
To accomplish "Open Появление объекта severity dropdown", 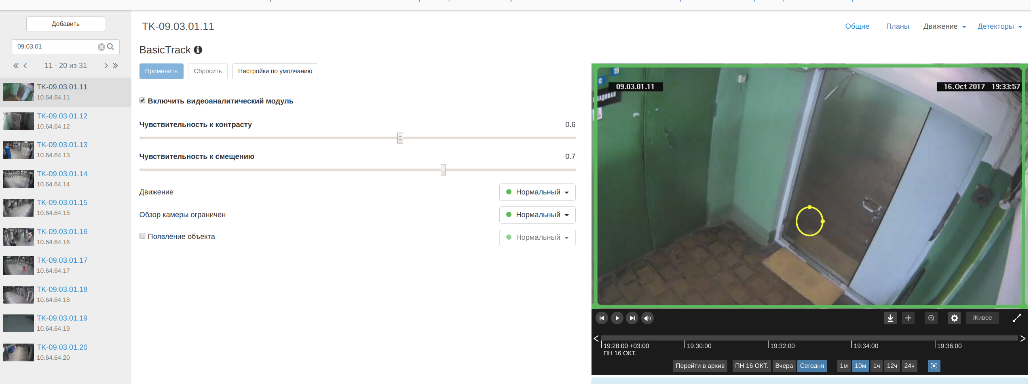I will click(x=537, y=238).
